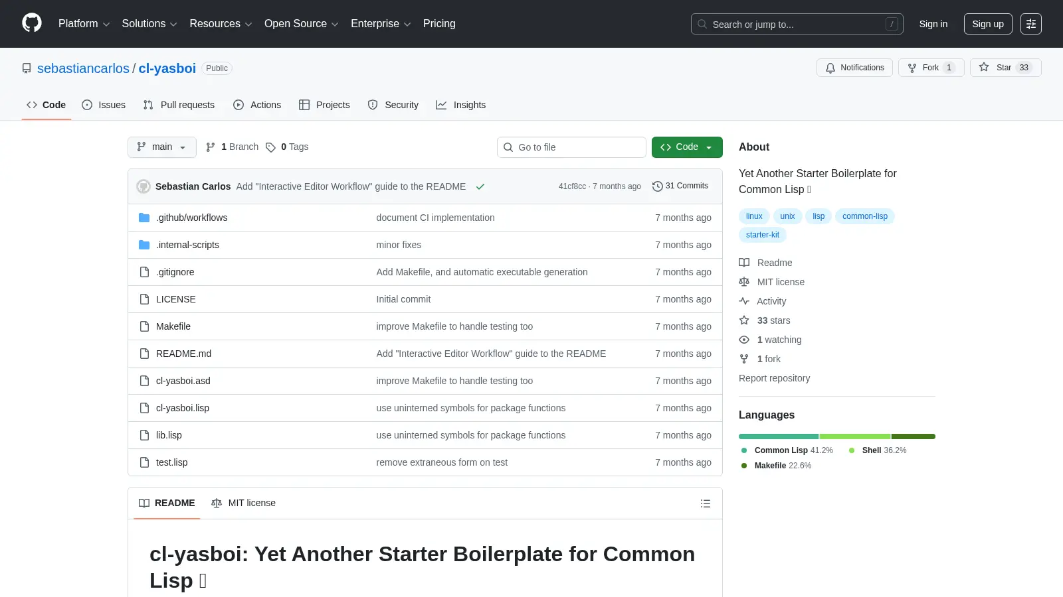Click the file icon for LICENSE
Image resolution: width=1063 pixels, height=597 pixels.
click(x=144, y=299)
